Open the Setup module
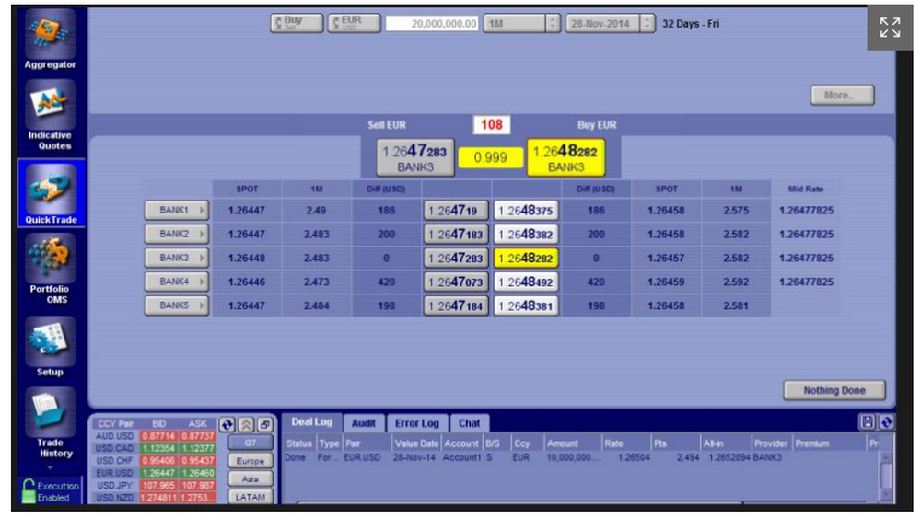 point(50,347)
